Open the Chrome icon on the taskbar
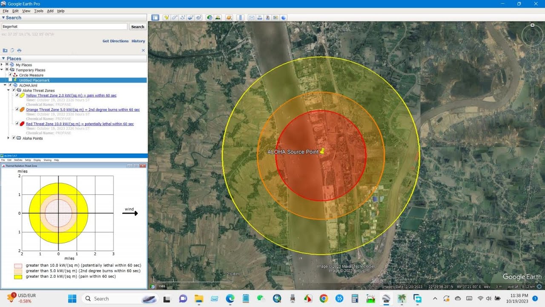 324,298
